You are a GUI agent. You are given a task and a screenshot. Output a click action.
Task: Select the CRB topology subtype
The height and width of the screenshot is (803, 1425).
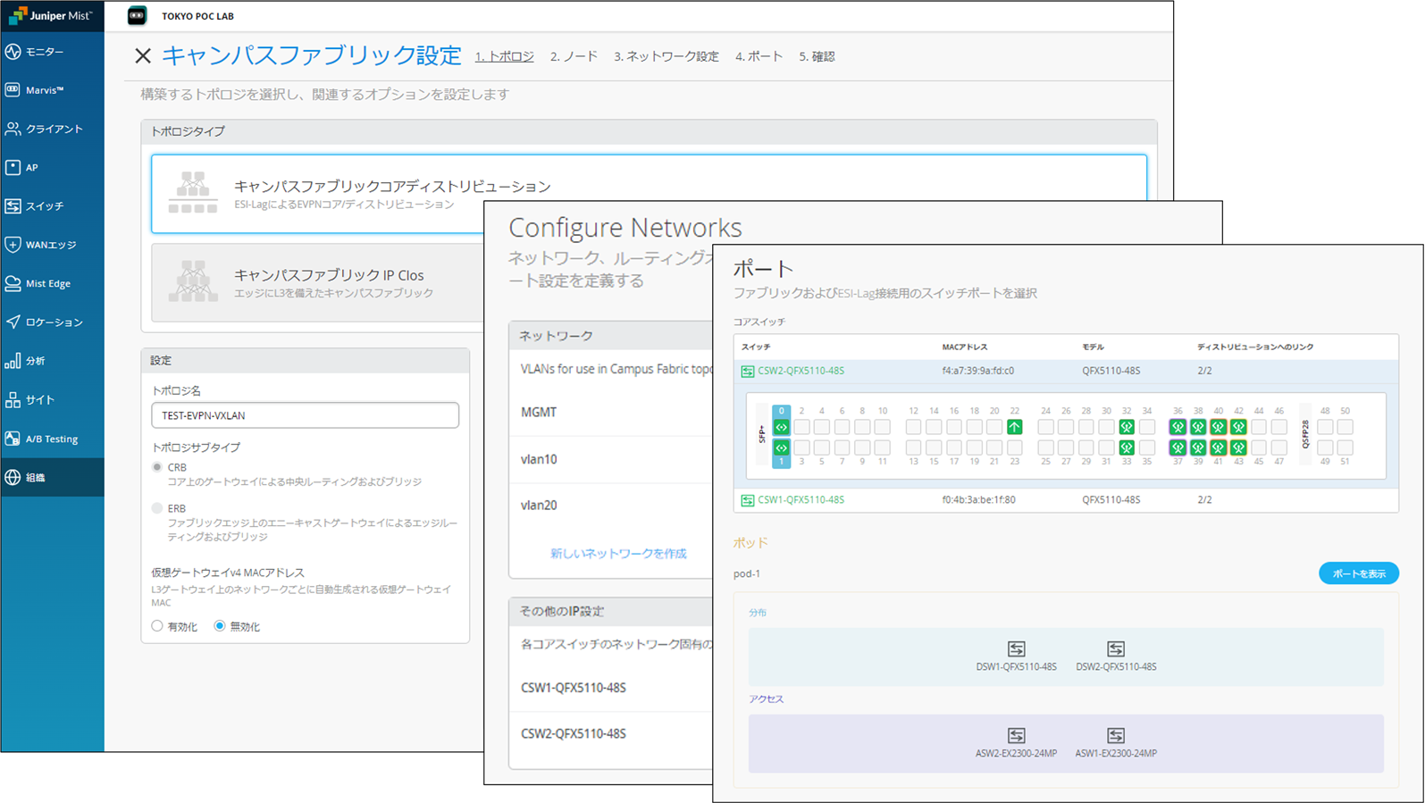157,467
